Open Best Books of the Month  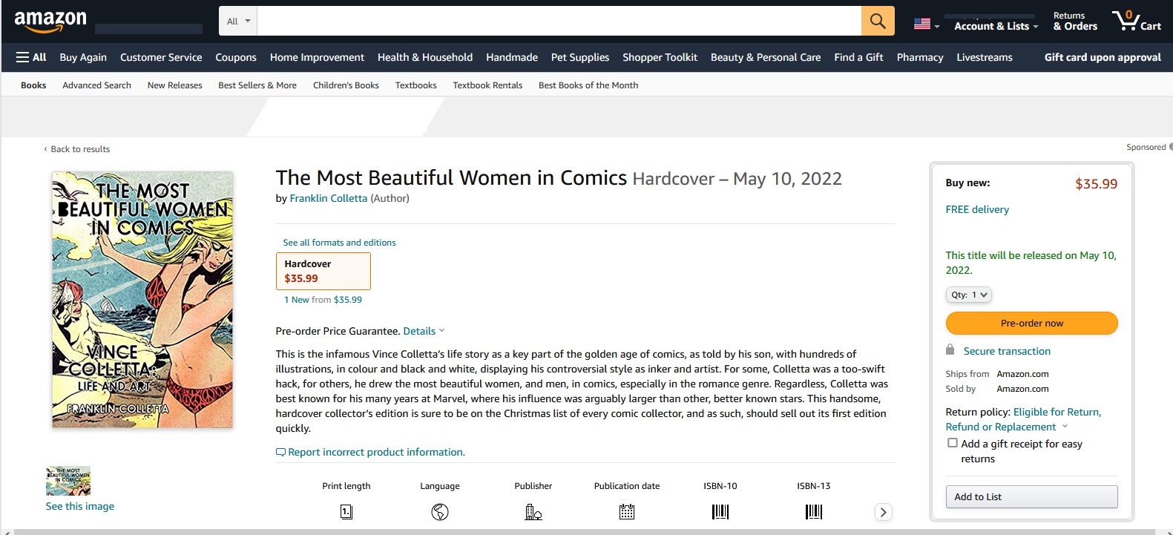tap(588, 85)
